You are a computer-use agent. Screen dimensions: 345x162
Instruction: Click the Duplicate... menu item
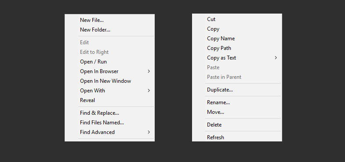(x=237, y=90)
